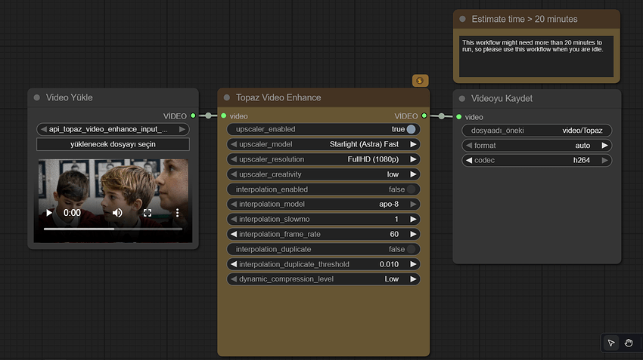Select the hand pan tool
The height and width of the screenshot is (360, 643).
click(x=629, y=343)
